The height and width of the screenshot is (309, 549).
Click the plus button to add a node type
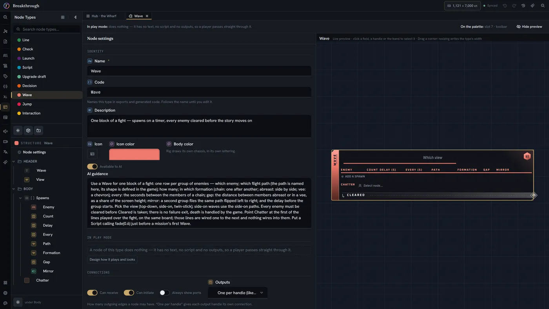click(18, 131)
